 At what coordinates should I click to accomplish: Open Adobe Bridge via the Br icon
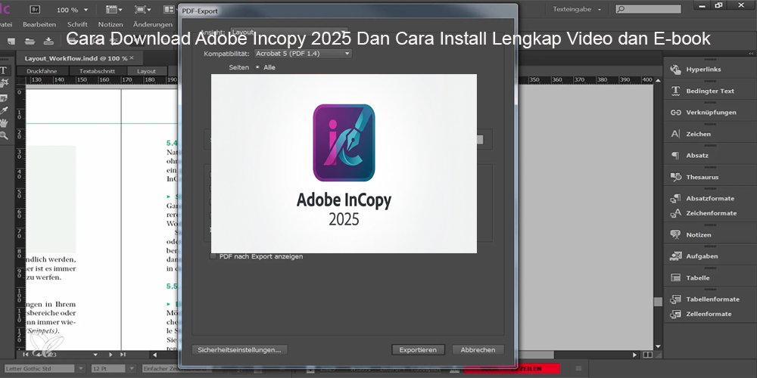click(36, 9)
